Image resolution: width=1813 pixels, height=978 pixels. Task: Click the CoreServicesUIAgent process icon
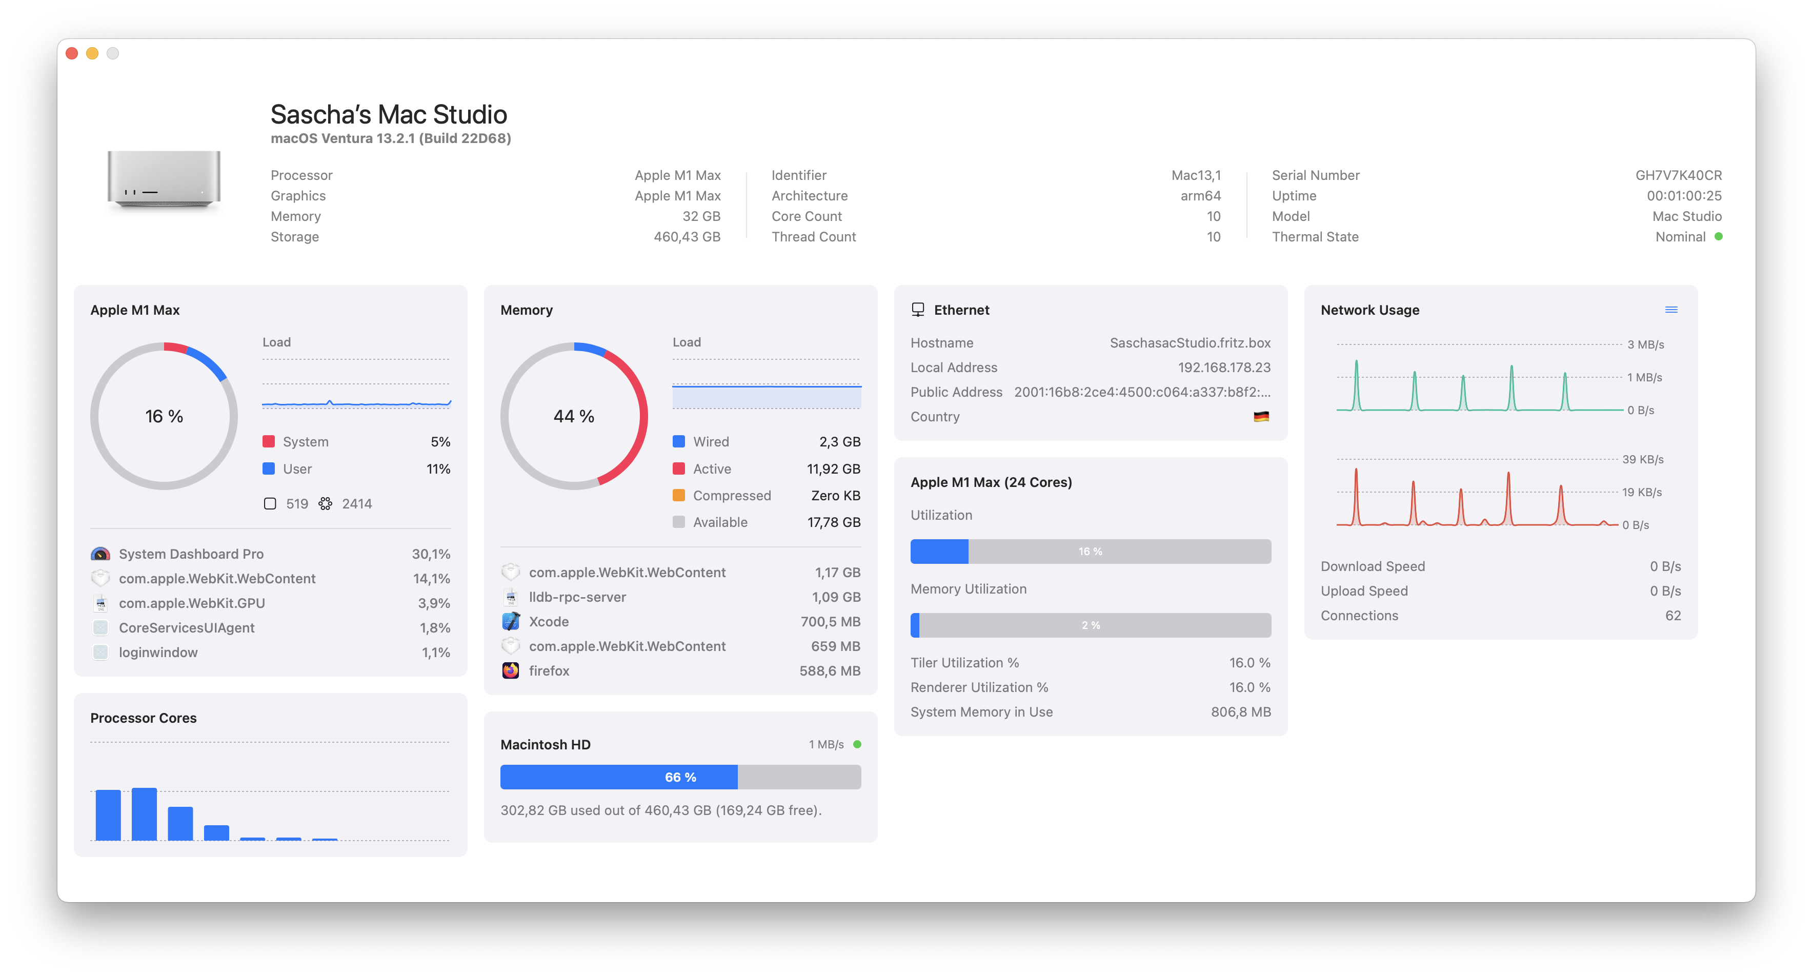point(100,627)
